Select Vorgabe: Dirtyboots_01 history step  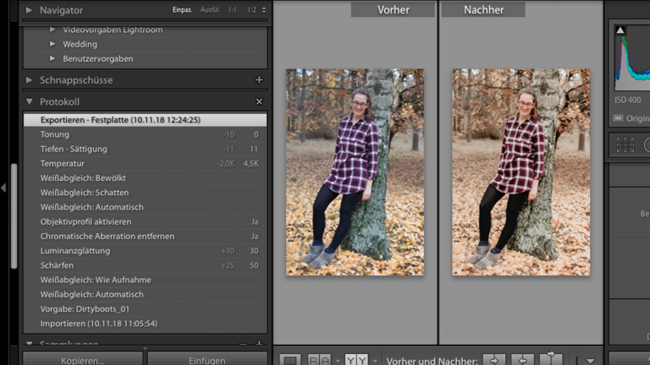(145, 309)
